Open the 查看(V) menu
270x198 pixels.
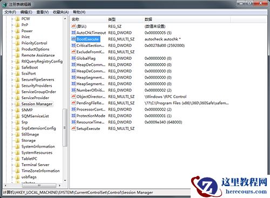(43, 12)
